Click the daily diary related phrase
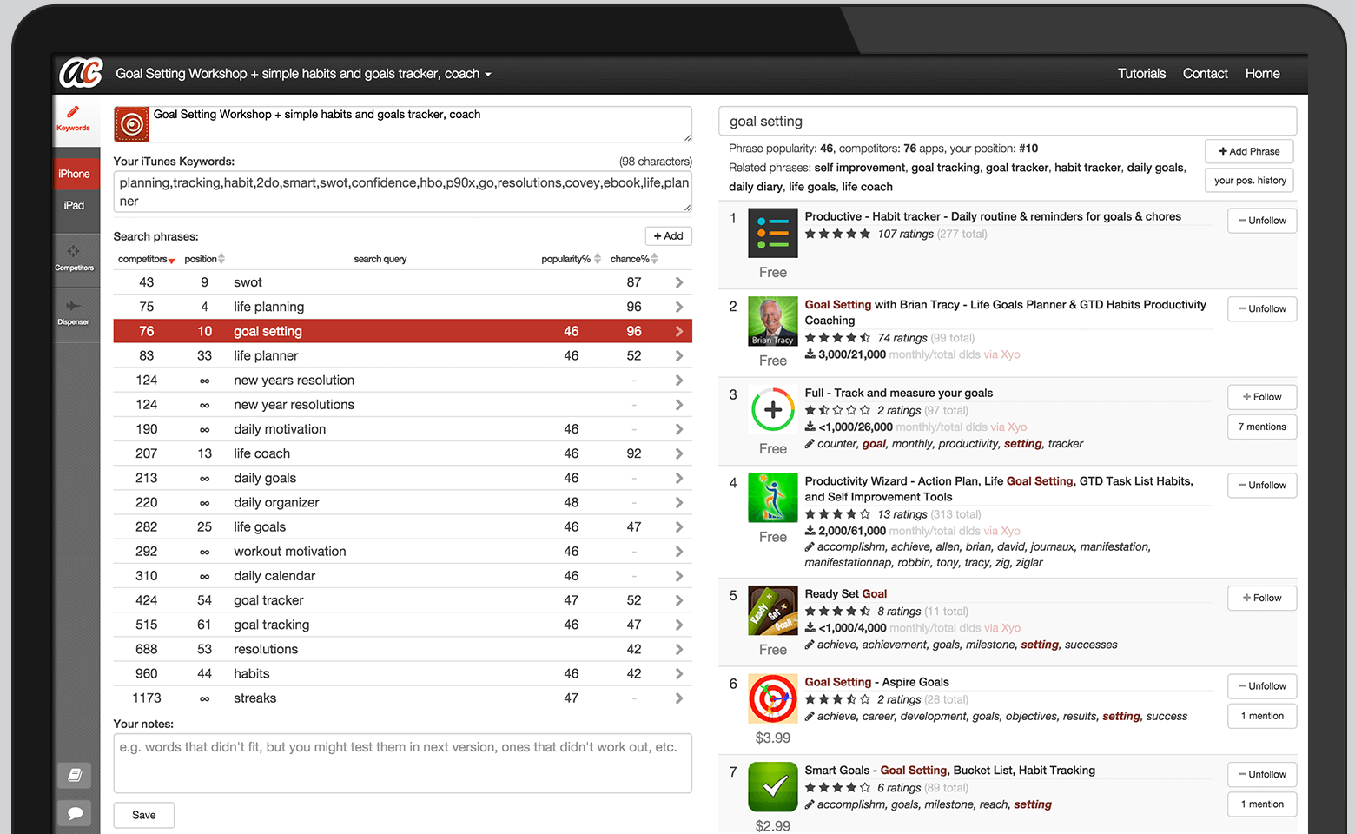 coord(756,187)
